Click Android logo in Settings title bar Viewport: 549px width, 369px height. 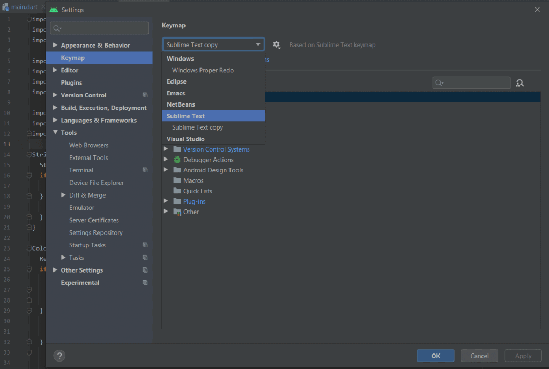click(54, 10)
